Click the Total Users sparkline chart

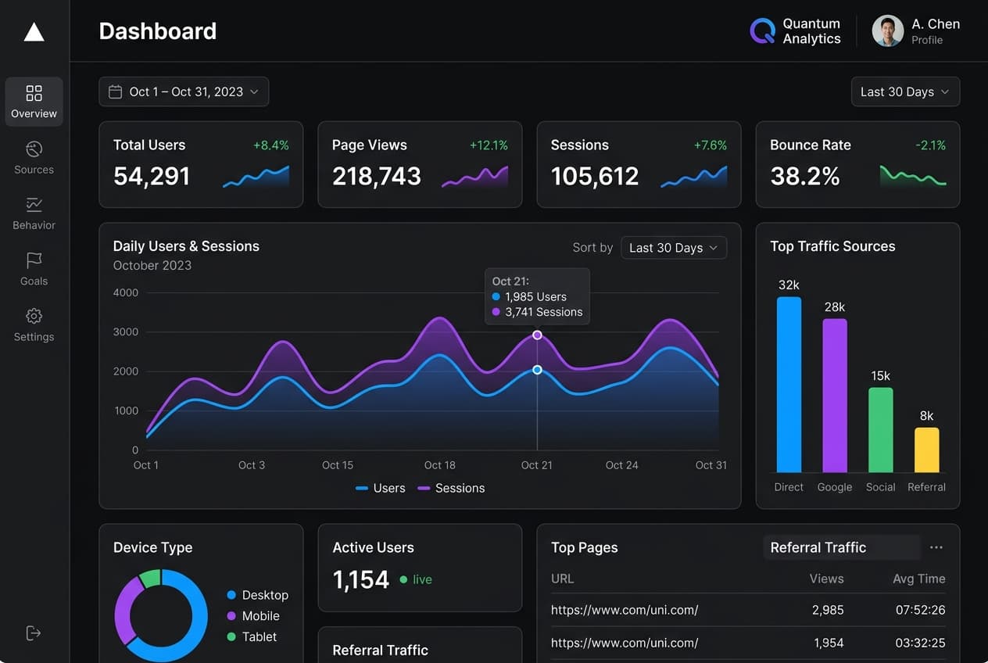(256, 177)
